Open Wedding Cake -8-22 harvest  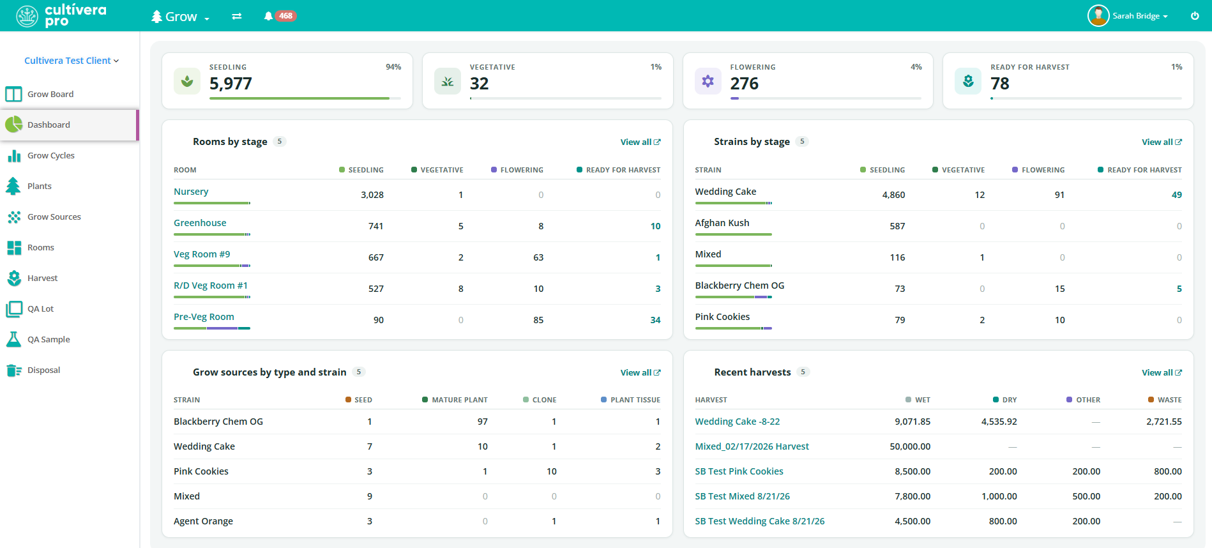(x=737, y=422)
